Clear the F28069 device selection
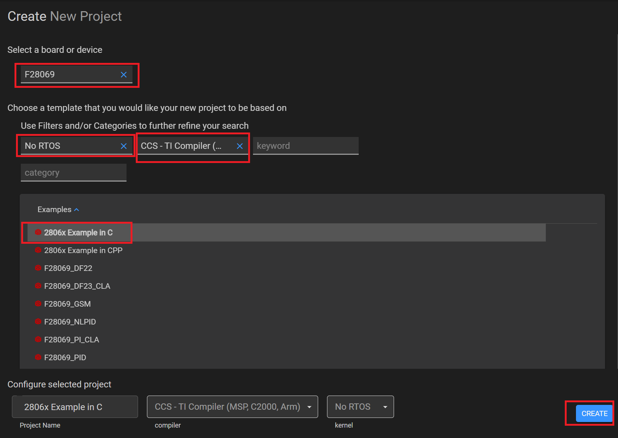Image resolution: width=618 pixels, height=438 pixels. (124, 74)
